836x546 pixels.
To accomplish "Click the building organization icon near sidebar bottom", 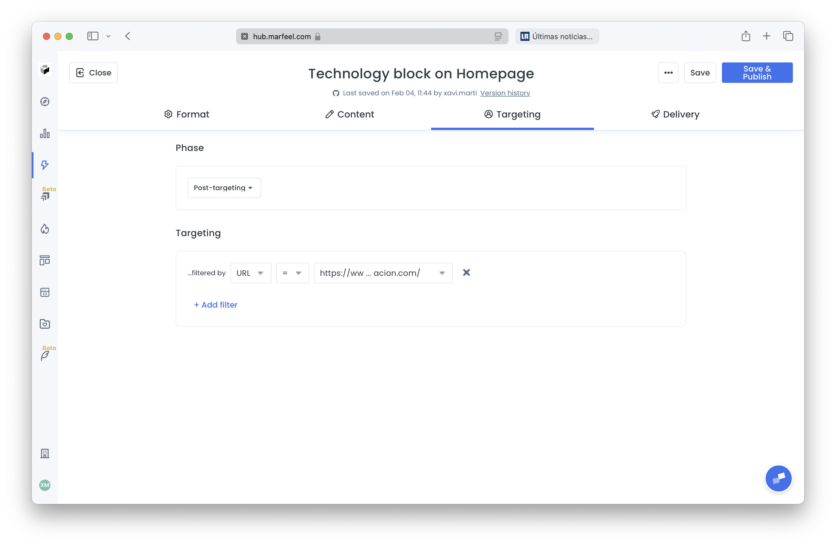I will 45,453.
